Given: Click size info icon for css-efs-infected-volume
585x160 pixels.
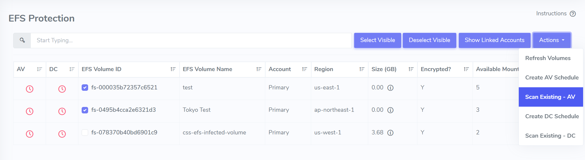Looking at the screenshot, I should point(390,133).
